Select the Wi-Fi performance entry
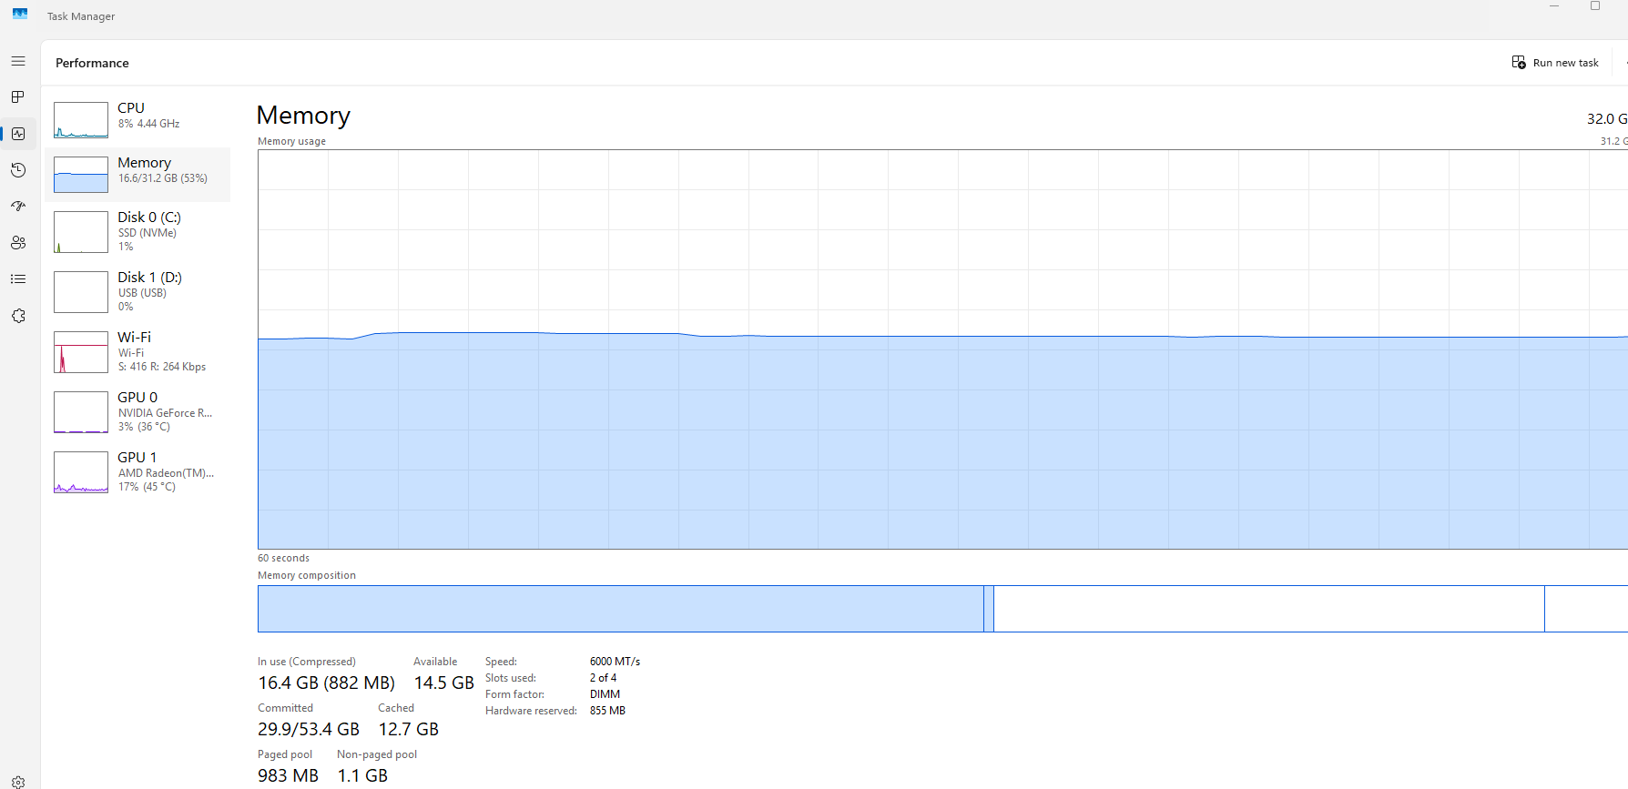The image size is (1628, 789). pyautogui.click(x=137, y=351)
